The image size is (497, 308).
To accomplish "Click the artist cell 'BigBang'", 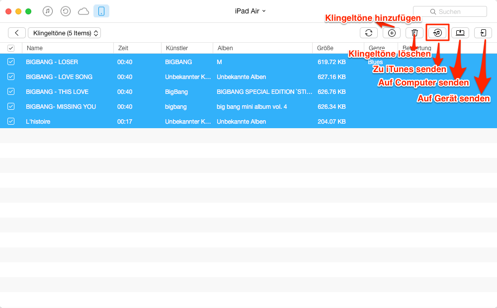I will pos(176,92).
